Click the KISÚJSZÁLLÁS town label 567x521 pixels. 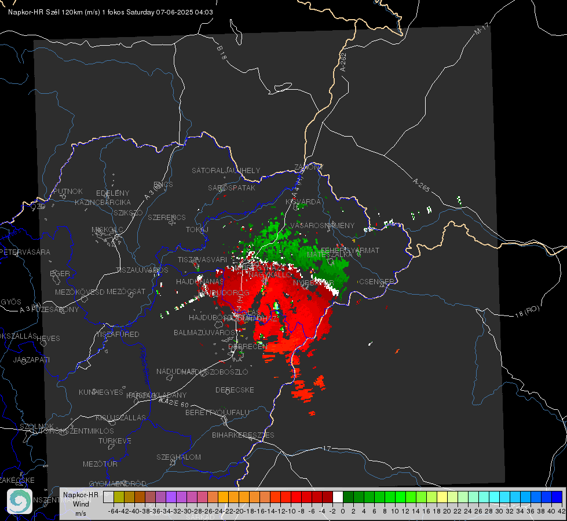click(120, 417)
